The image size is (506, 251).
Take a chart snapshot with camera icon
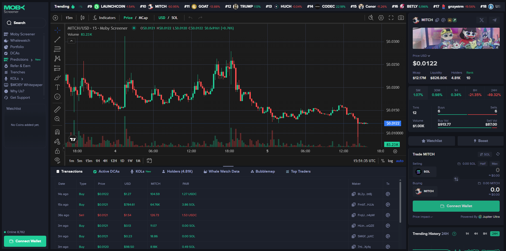click(x=401, y=18)
